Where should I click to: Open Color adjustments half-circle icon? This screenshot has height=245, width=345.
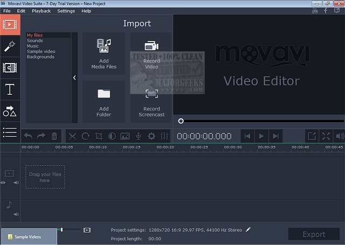112,136
